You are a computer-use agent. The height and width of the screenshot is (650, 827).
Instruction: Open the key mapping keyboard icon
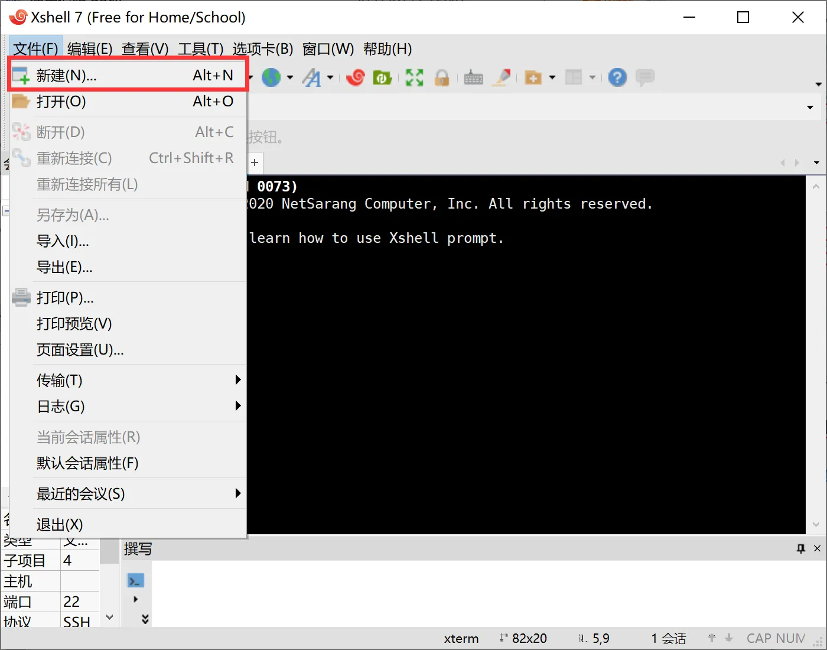[x=474, y=77]
